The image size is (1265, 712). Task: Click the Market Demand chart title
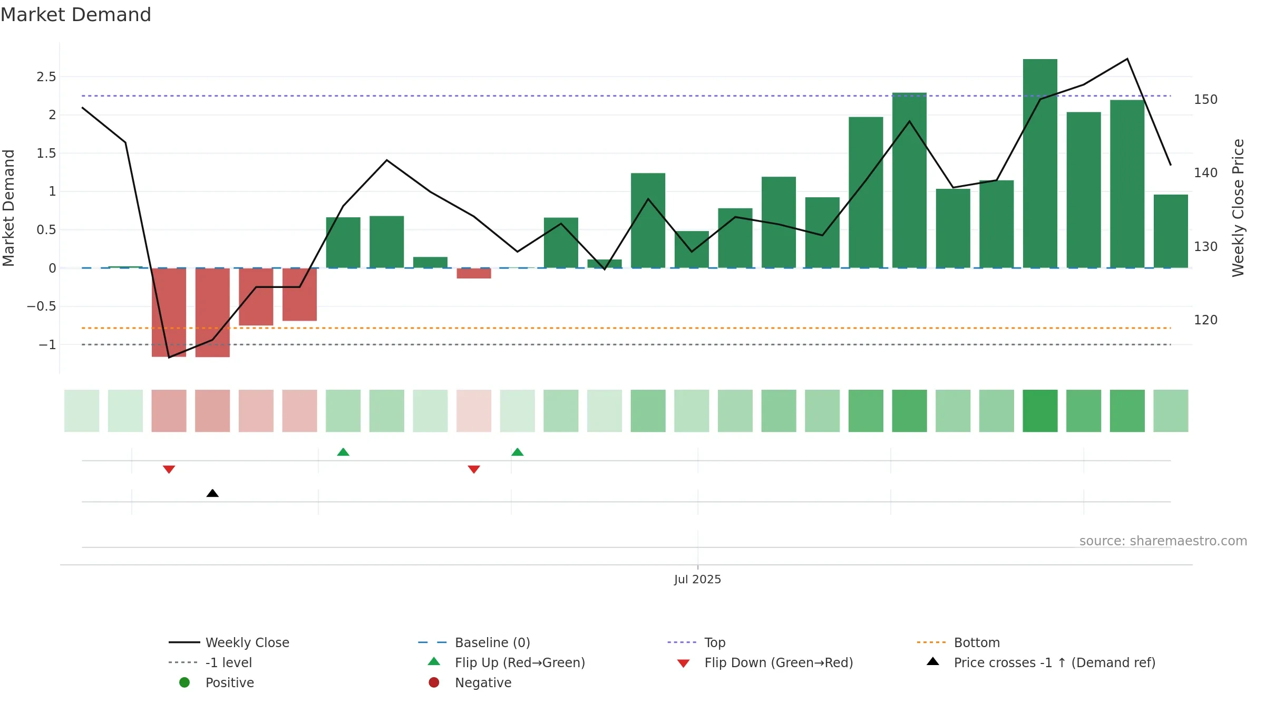[x=76, y=15]
